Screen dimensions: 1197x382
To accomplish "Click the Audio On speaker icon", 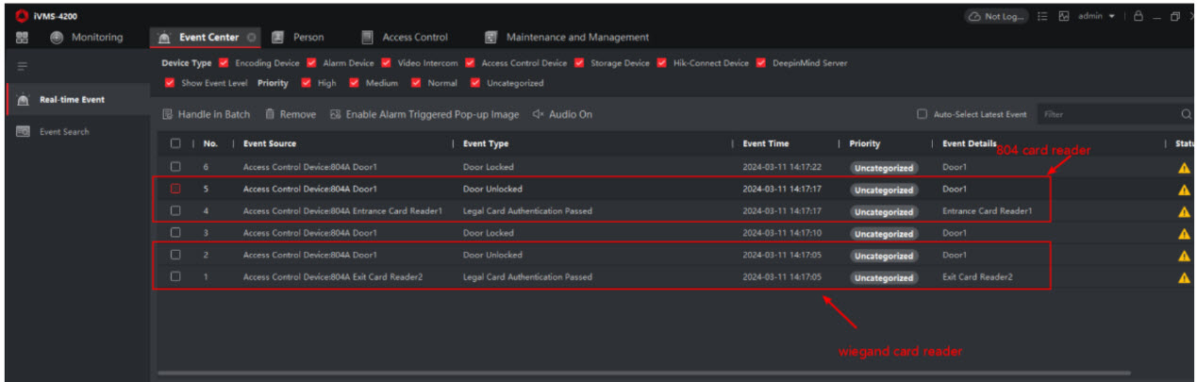I will (539, 114).
